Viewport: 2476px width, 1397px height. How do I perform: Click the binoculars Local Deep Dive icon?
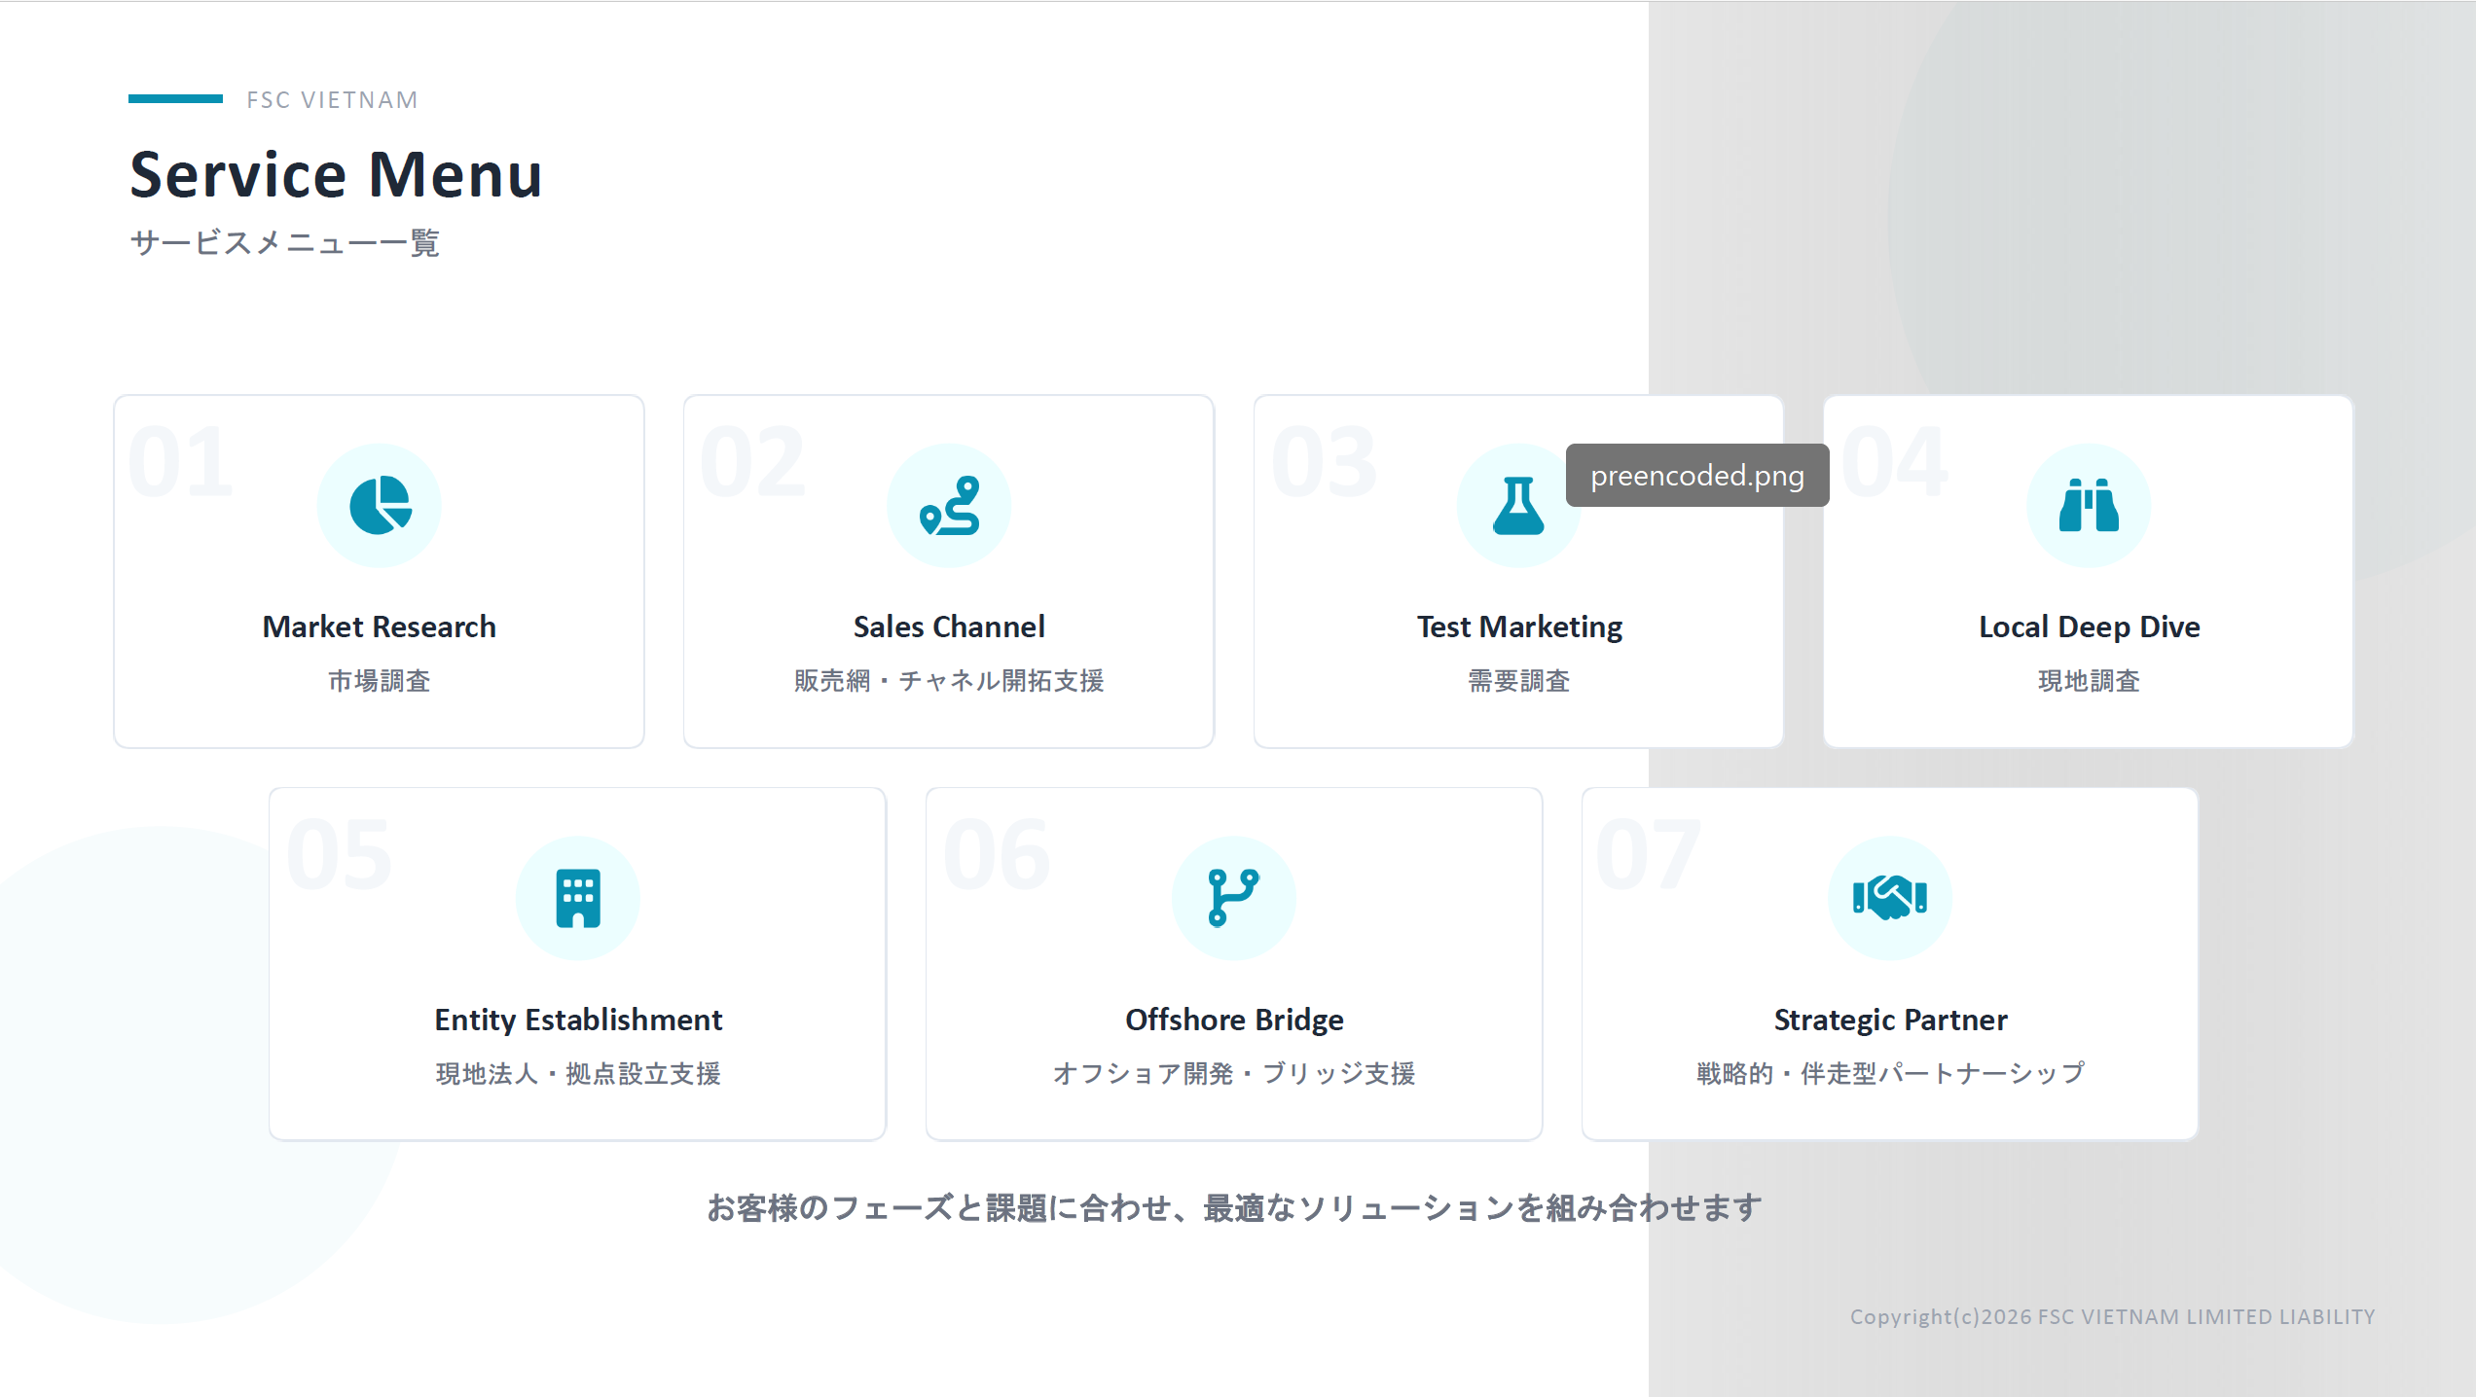coord(2089,506)
